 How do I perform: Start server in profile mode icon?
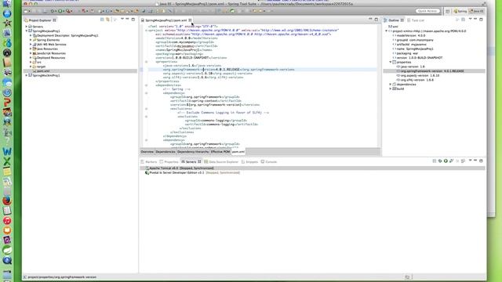(452, 161)
